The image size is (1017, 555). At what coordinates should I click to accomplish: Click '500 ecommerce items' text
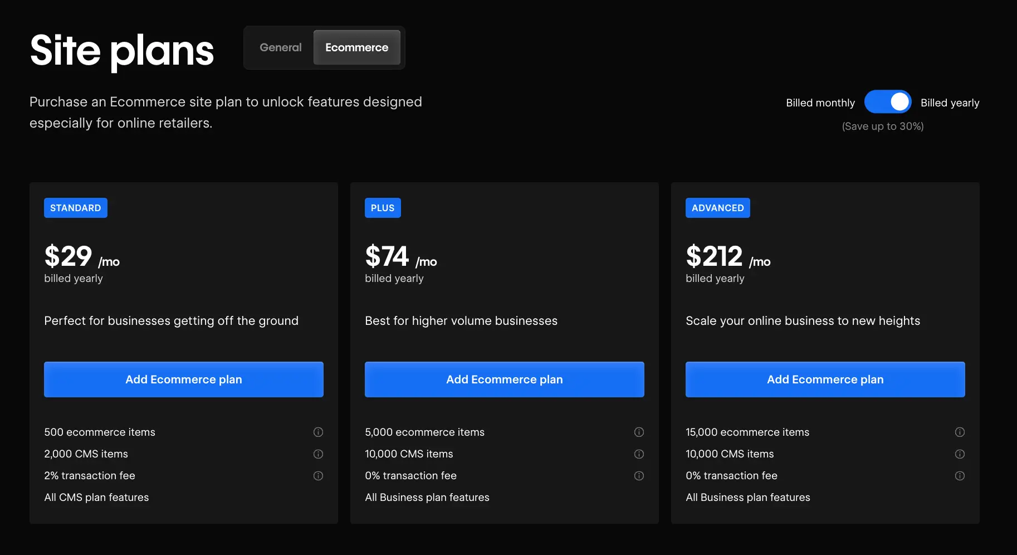click(100, 432)
